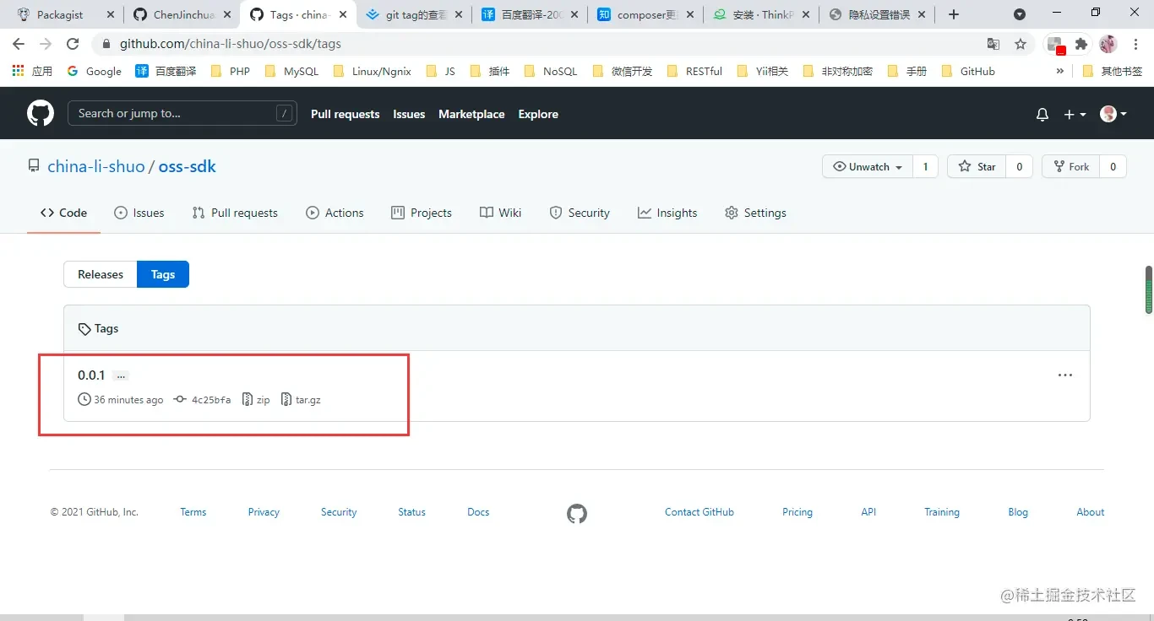Click the Chrome extensions puzzle icon
The image size is (1154, 621).
pos(1081,44)
